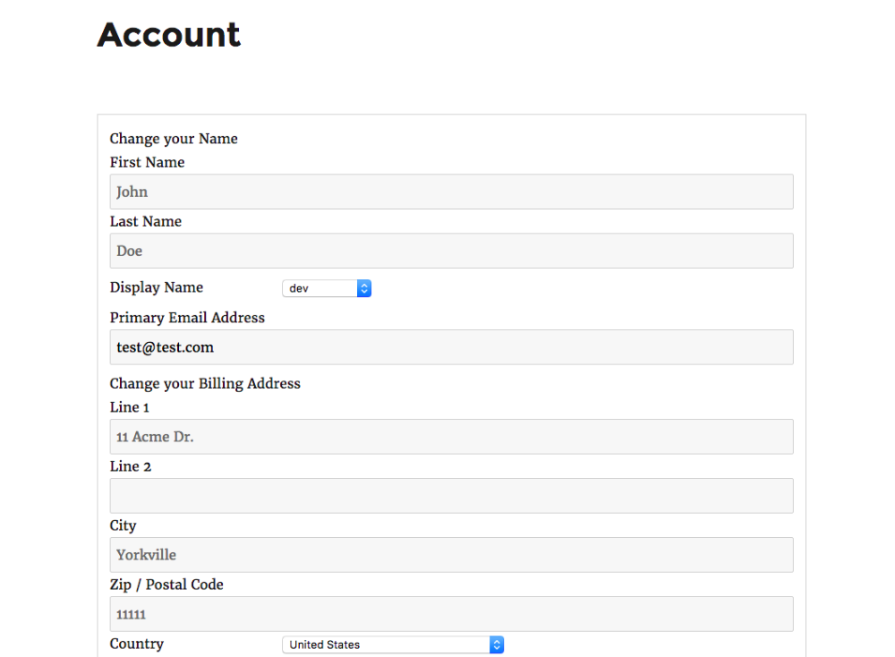
Task: Click the 'Change your Name' section heading
Action: [174, 139]
